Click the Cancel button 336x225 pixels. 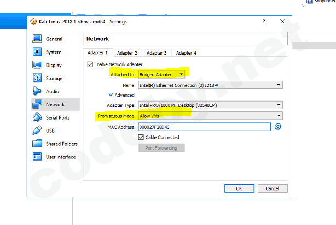pos(273,188)
